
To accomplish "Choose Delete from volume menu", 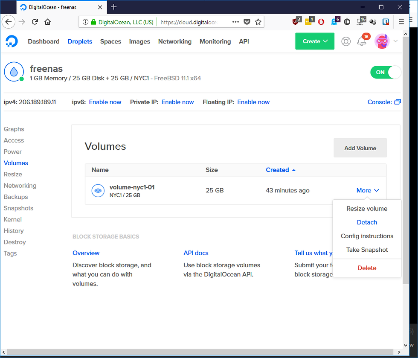I will [x=367, y=268].
